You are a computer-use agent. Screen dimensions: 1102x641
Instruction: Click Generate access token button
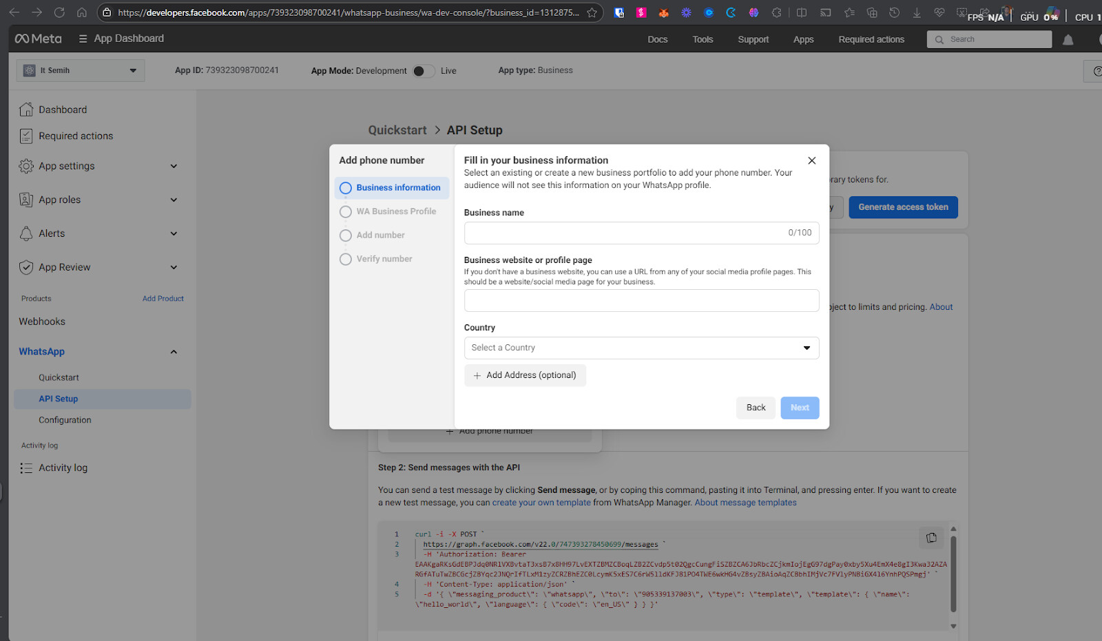tap(903, 207)
